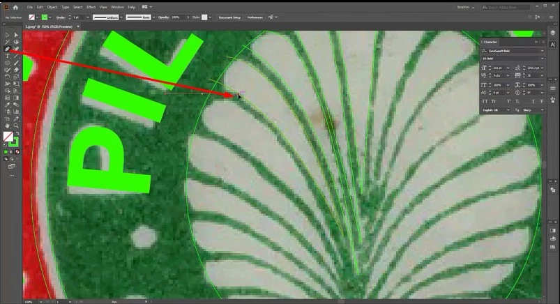Image resolution: width=560 pixels, height=304 pixels.
Task: Open the font size dropdown
Action: coord(508,68)
